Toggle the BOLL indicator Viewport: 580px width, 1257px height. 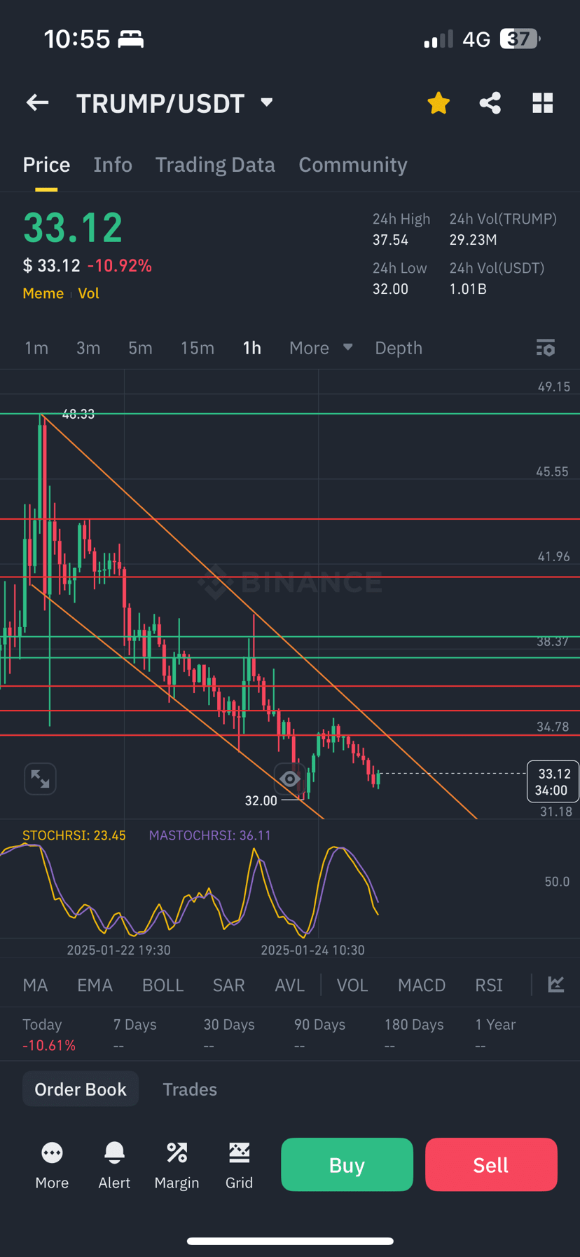coord(163,985)
